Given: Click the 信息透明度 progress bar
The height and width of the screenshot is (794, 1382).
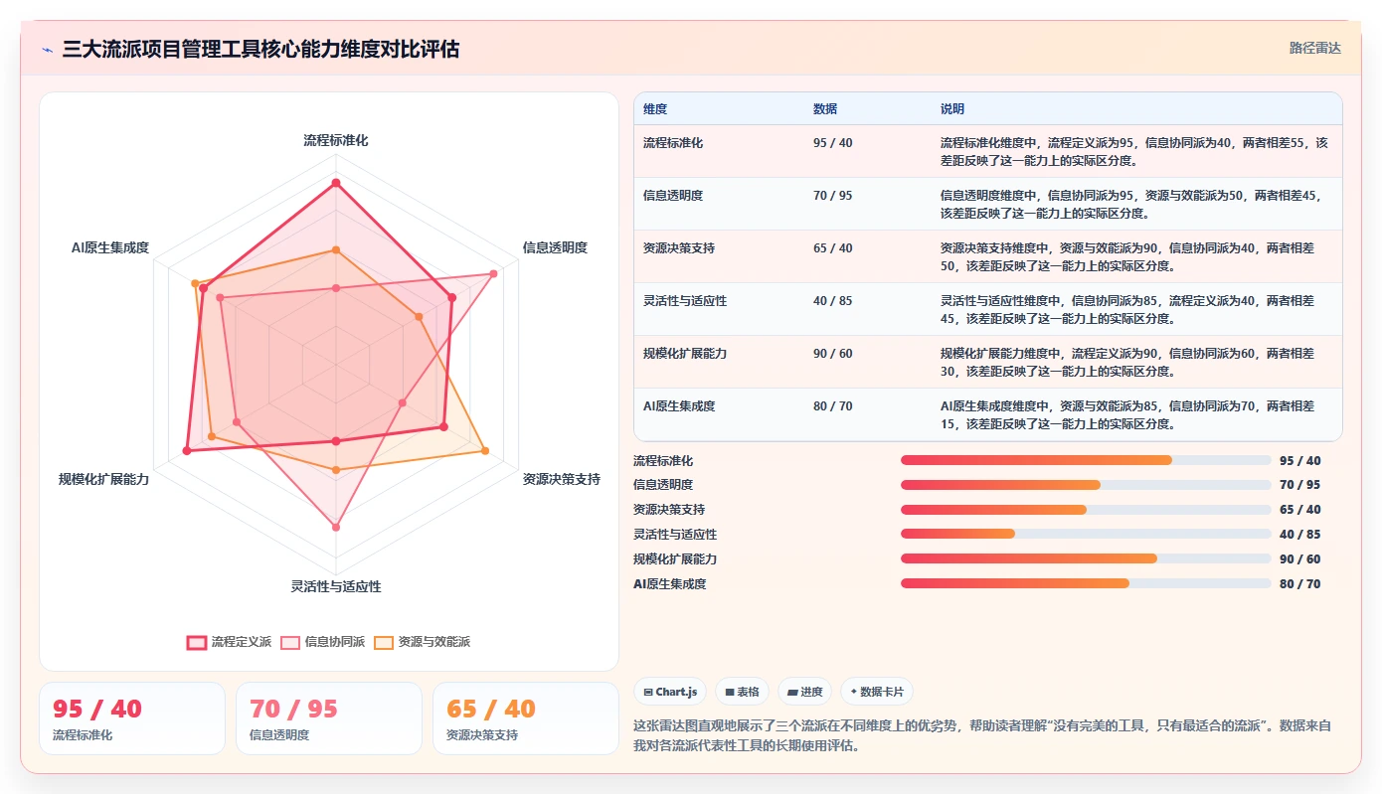Looking at the screenshot, I should point(1086,485).
